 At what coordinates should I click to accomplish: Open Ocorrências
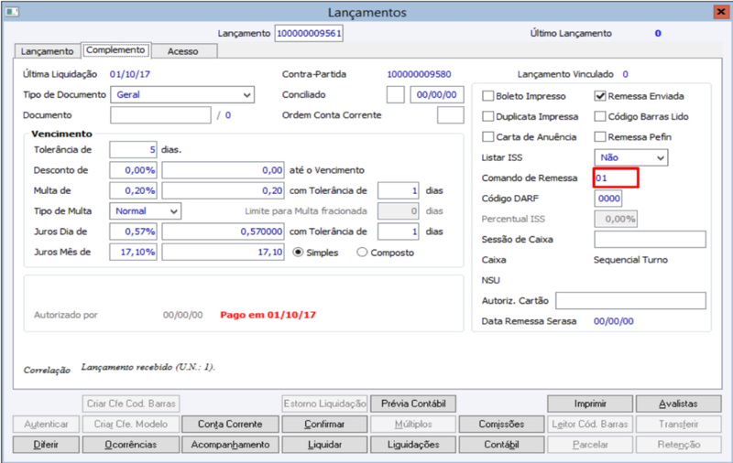click(131, 445)
